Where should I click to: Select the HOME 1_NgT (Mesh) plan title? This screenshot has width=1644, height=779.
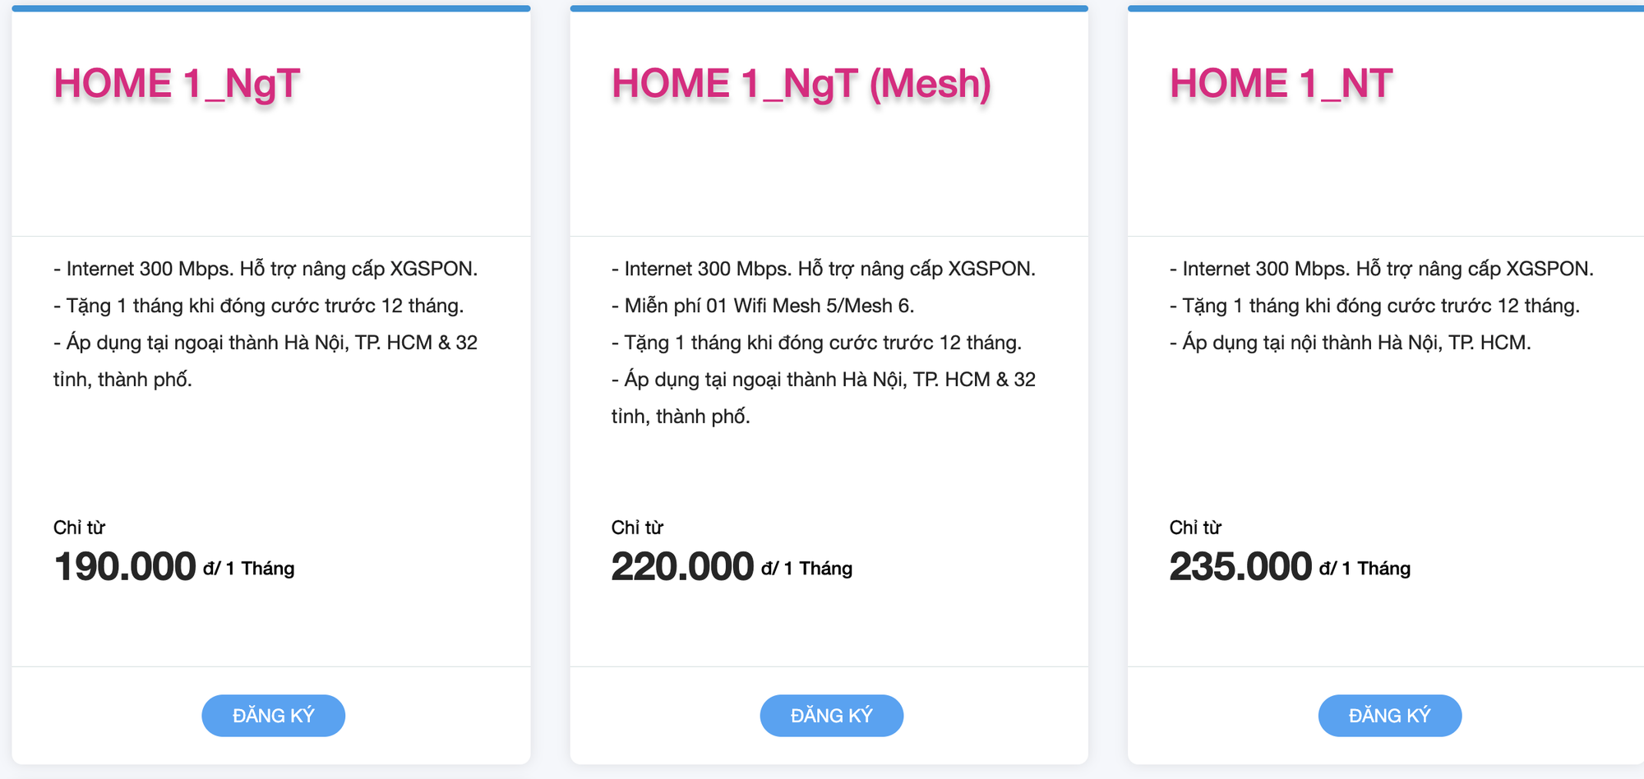(801, 82)
